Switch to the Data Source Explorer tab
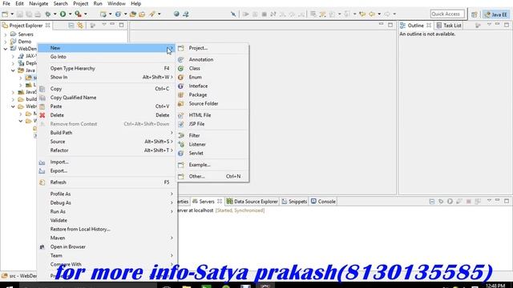 (x=252, y=202)
